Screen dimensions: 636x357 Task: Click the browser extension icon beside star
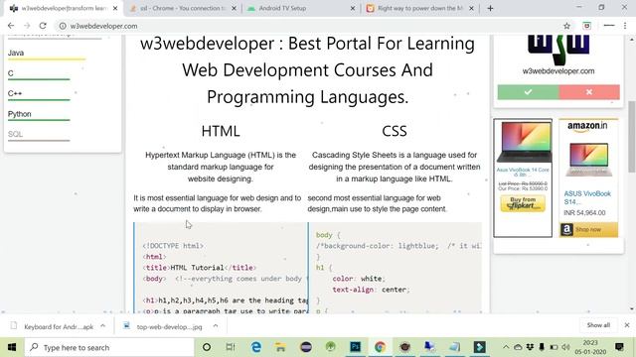(x=586, y=26)
